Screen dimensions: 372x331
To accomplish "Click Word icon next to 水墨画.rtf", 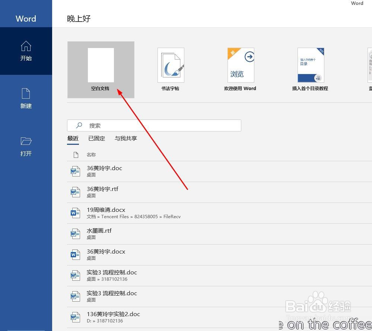I will tap(76, 234).
